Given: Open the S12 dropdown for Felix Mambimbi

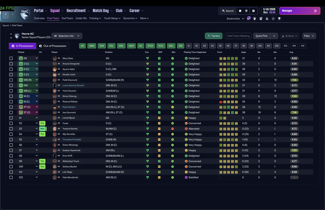Looking at the screenshot, I should click(x=28, y=177).
